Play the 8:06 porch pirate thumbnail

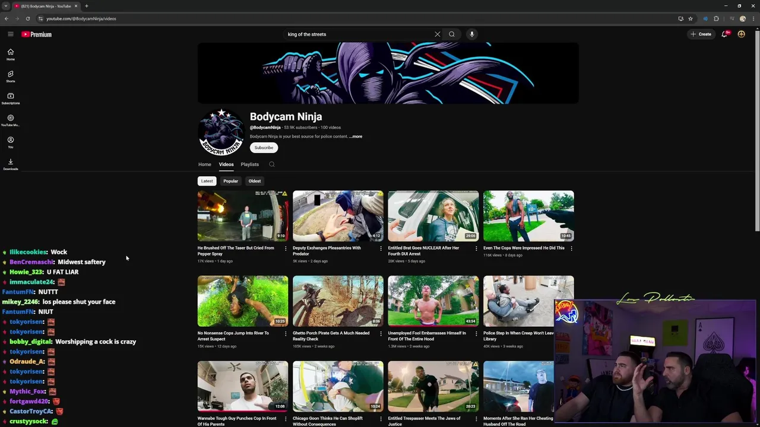338,301
